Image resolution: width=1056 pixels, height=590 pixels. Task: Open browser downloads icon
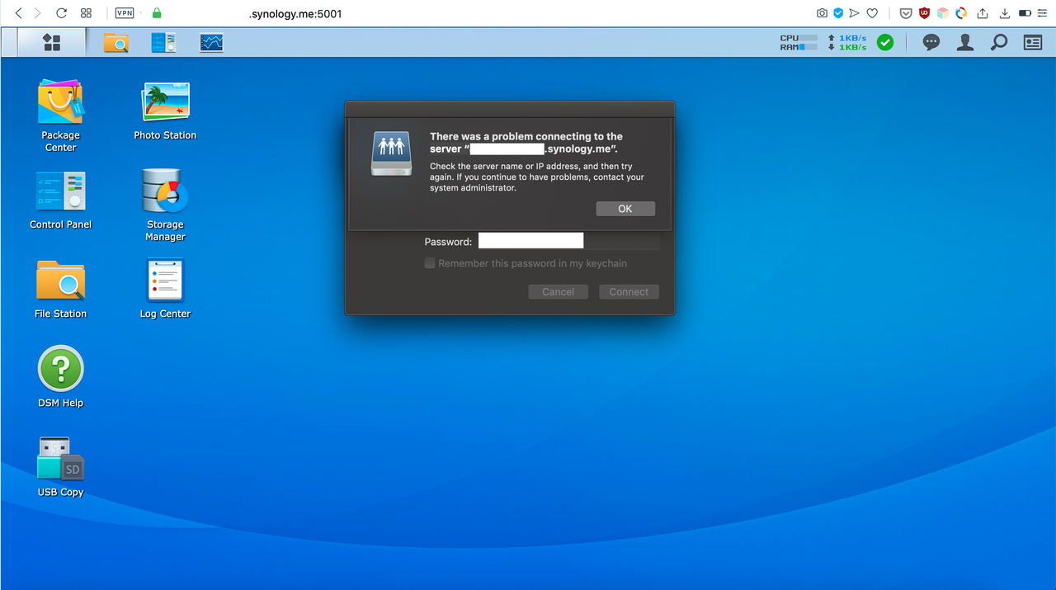pyautogui.click(x=1005, y=13)
